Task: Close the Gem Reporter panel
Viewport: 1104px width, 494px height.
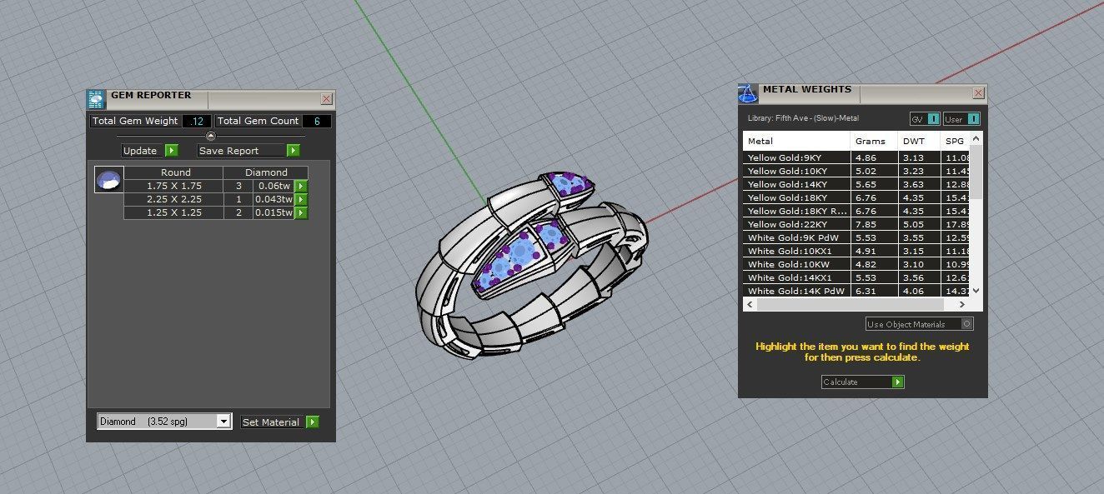Action: 326,99
